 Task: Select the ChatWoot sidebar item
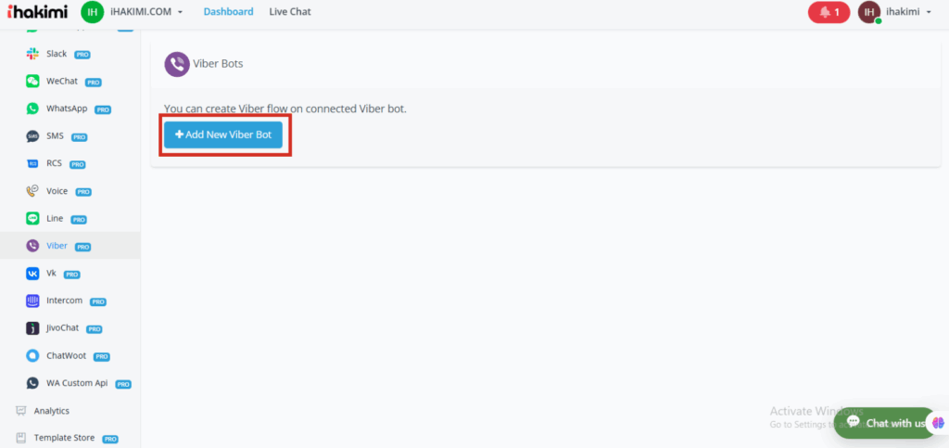[68, 356]
